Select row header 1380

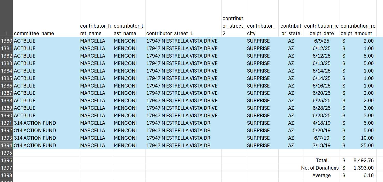click(6, 41)
